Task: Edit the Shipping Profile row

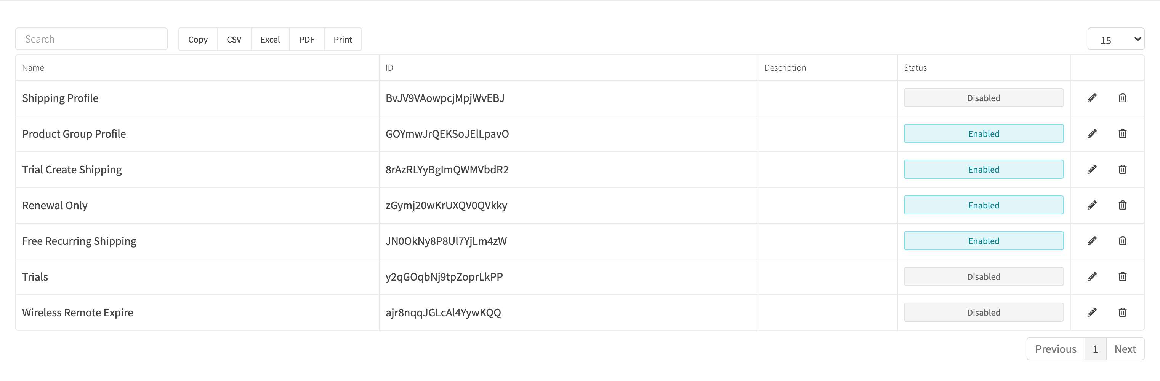Action: pyautogui.click(x=1092, y=98)
